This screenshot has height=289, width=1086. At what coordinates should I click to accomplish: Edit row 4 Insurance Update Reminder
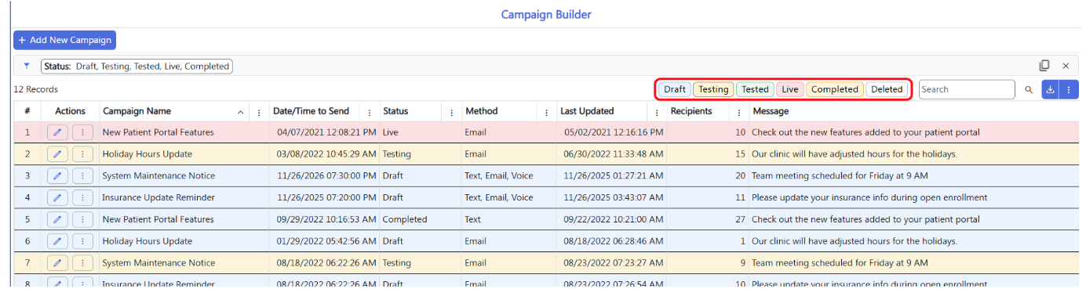(57, 197)
